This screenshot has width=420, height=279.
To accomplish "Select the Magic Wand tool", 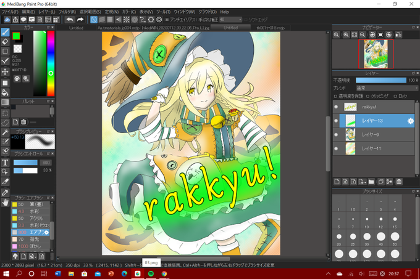I will [x=5, y=132].
